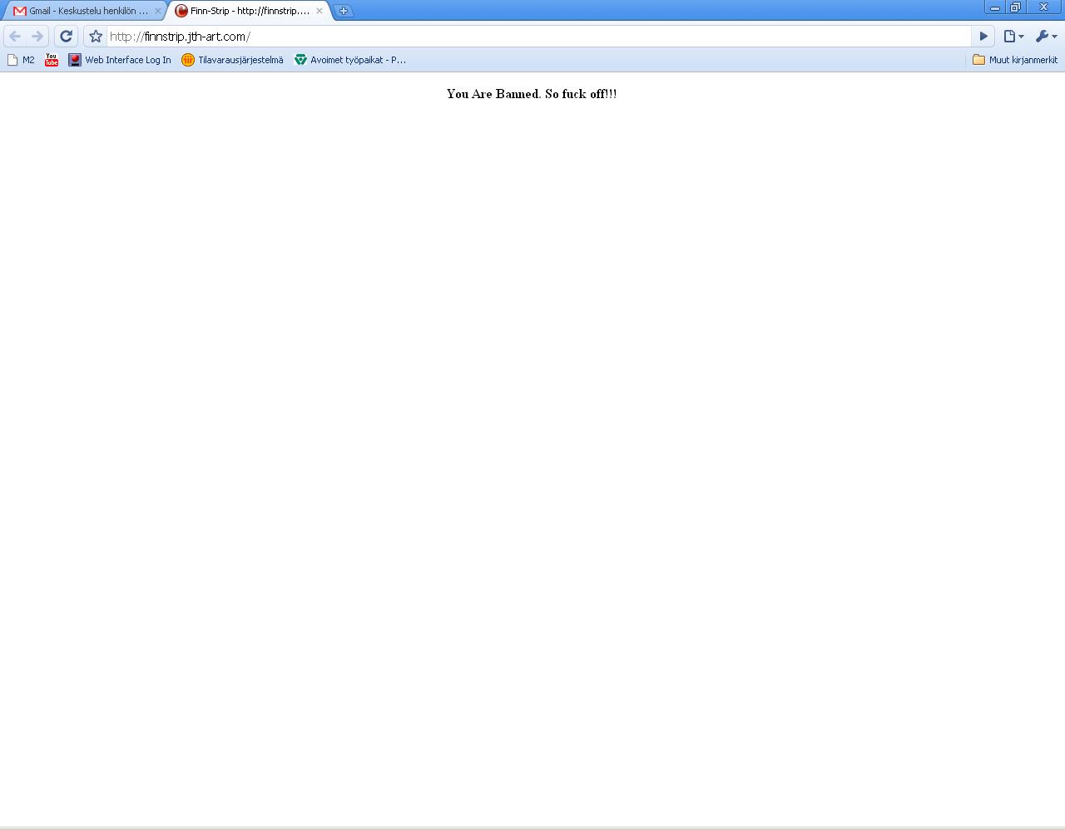Expand the page control menu
Image resolution: width=1065 pixels, height=830 pixels.
1013,37
